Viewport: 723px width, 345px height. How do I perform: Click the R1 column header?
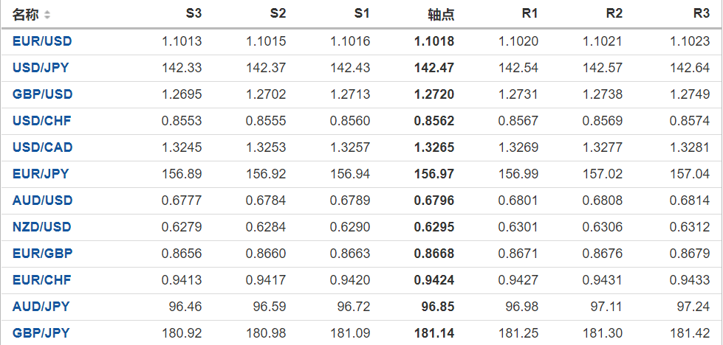coord(530,14)
